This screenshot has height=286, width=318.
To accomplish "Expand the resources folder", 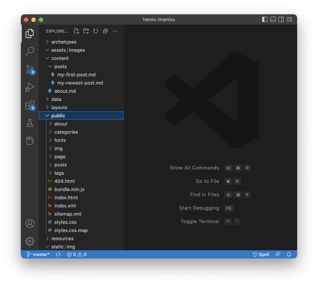I will (x=81, y=239).
